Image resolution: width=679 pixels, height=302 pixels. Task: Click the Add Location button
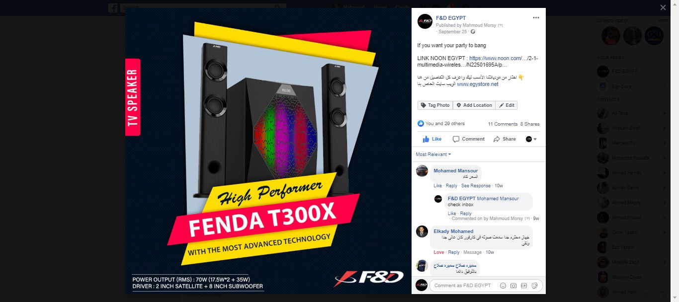click(474, 105)
